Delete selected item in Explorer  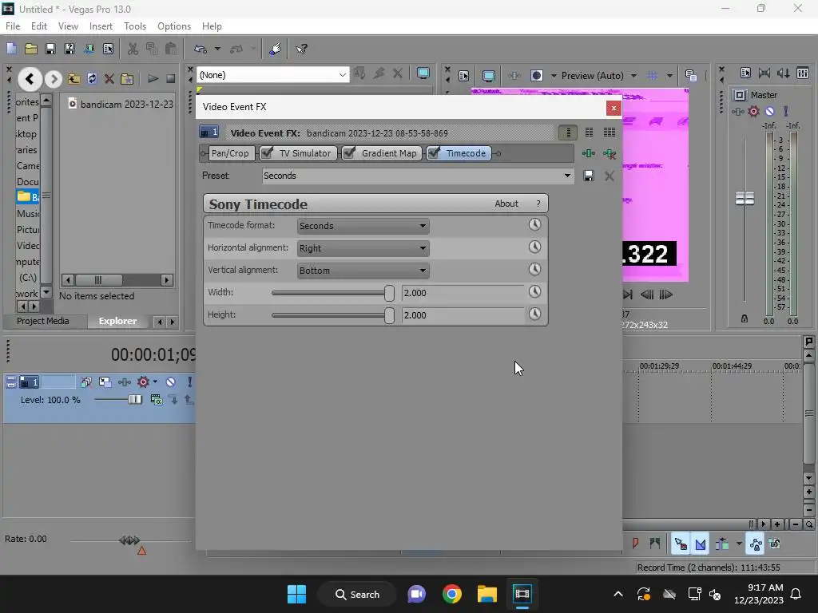tap(109, 79)
